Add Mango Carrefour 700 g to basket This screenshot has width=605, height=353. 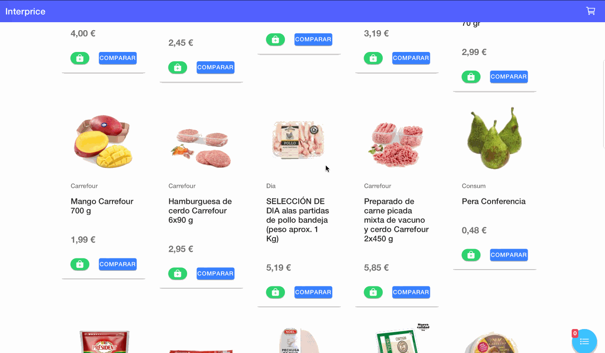pyautogui.click(x=80, y=264)
